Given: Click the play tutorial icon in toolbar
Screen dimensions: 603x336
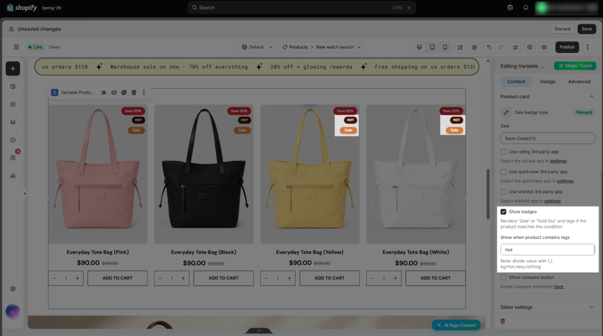Looking at the screenshot, I should click(474, 47).
